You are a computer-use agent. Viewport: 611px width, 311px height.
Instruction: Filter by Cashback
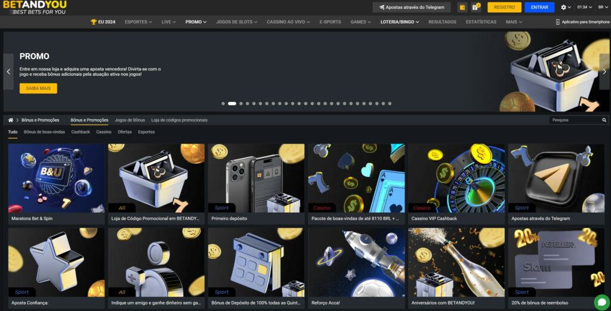coord(81,132)
